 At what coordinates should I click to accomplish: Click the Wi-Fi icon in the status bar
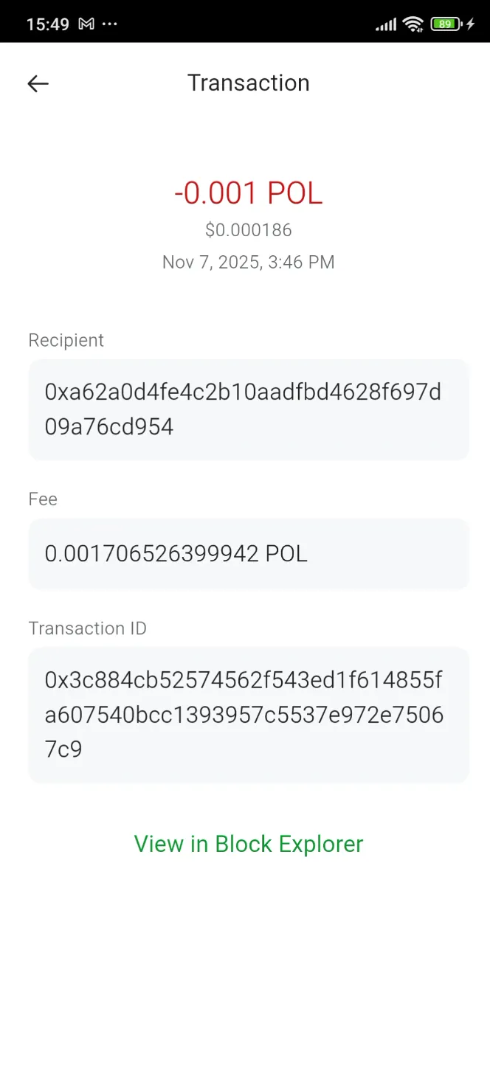click(x=413, y=23)
